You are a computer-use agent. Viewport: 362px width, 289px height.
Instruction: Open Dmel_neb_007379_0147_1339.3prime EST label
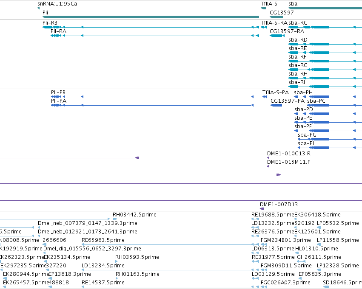[88, 223]
